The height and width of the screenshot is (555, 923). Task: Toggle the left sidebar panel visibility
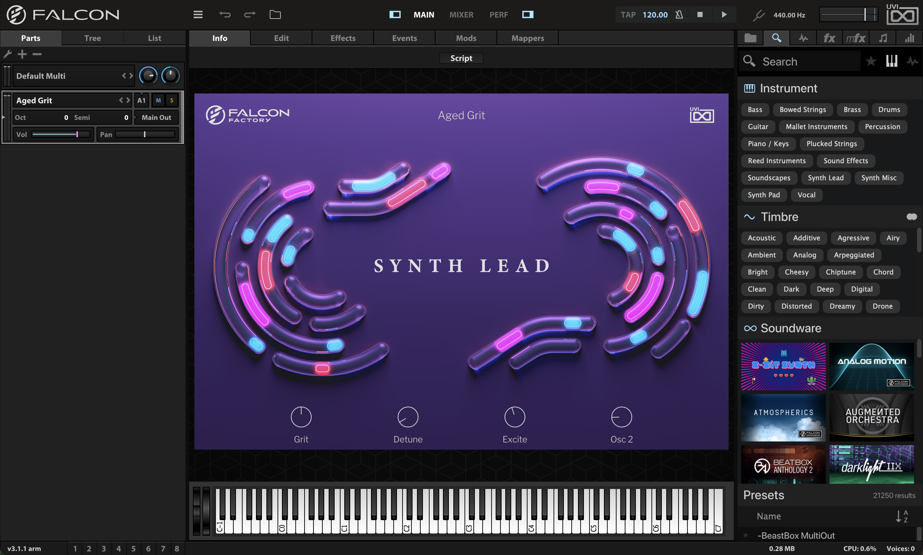[395, 14]
